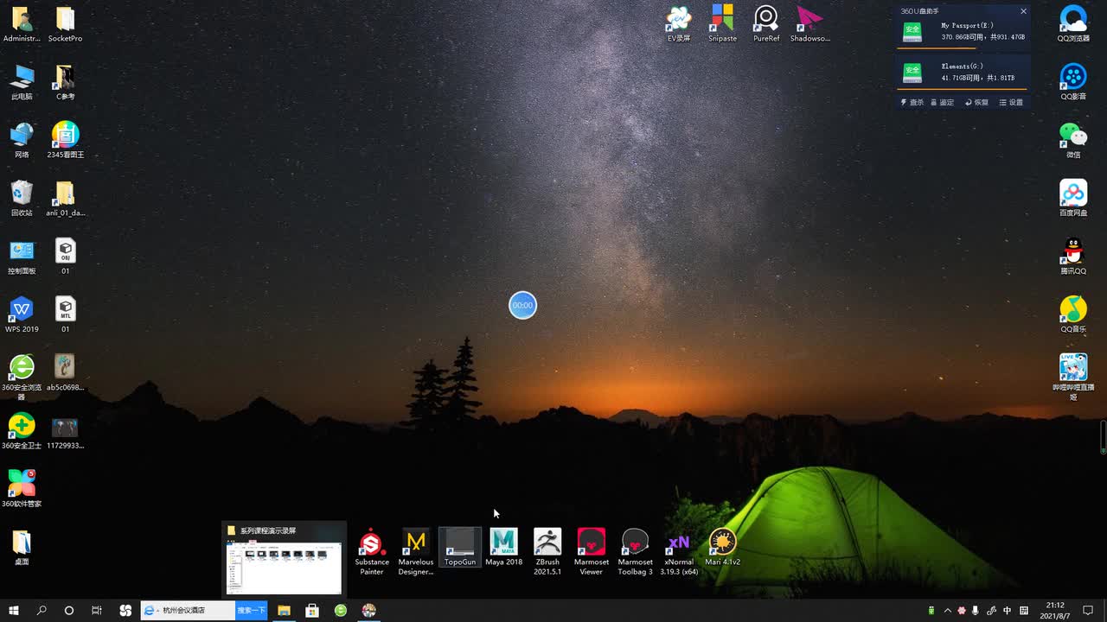The height and width of the screenshot is (622, 1107).
Task: Launch the Shadowsocks desktop icon
Action: click(x=809, y=24)
